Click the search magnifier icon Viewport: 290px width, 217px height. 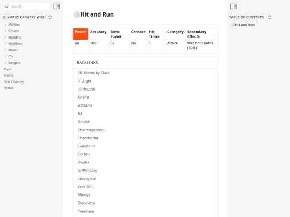click(6, 6)
